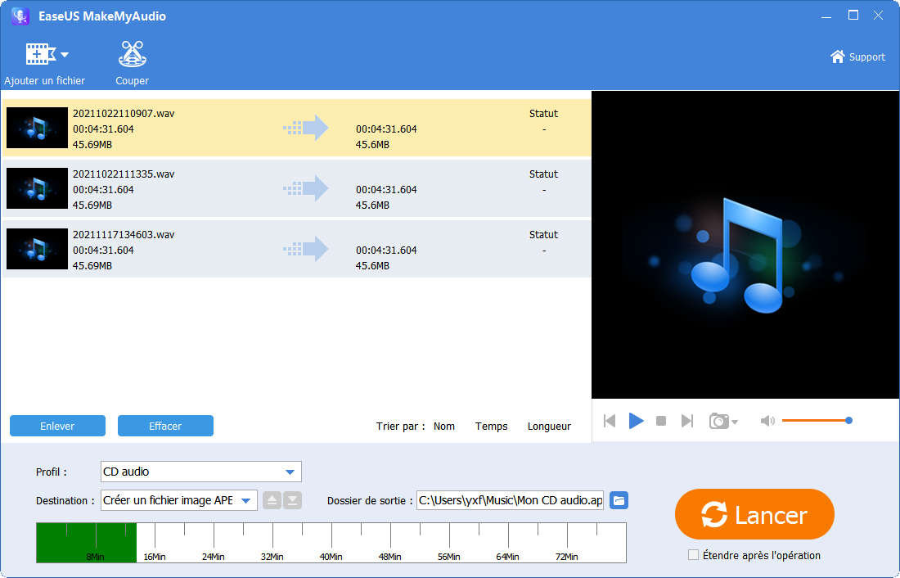This screenshot has height=578, width=900.
Task: Click file name 20211022111335.wav
Action: (124, 174)
